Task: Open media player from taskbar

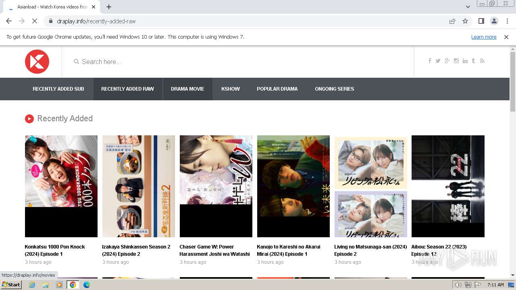Action: (x=59, y=285)
